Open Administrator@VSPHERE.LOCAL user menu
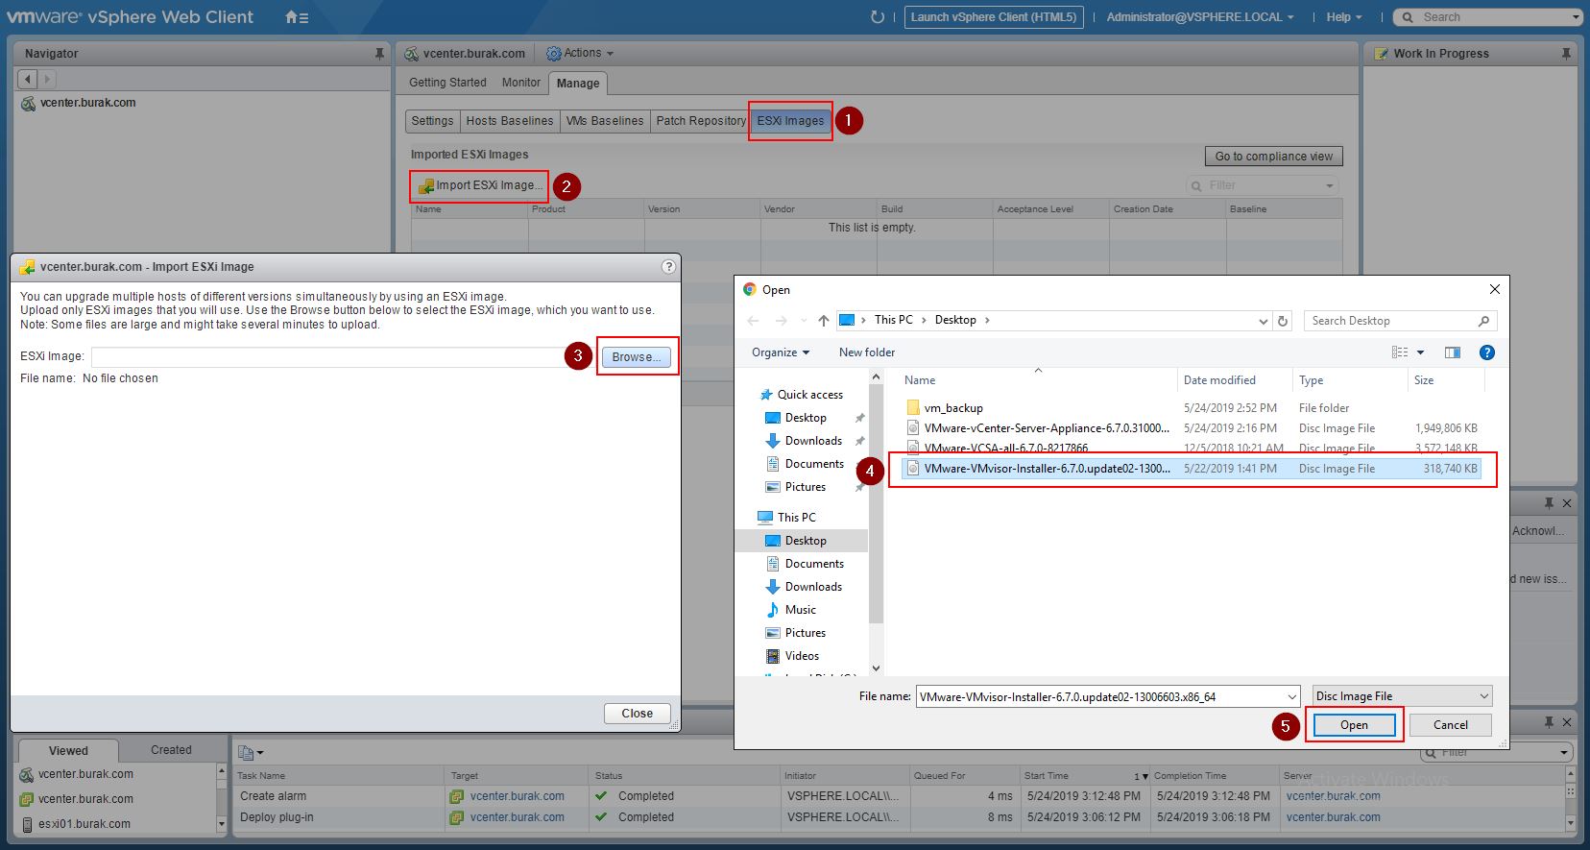1590x850 pixels. click(x=1199, y=17)
